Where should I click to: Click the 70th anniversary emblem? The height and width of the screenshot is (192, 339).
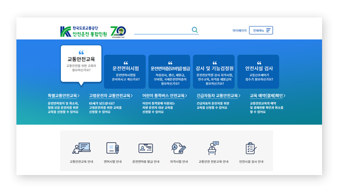[118, 32]
